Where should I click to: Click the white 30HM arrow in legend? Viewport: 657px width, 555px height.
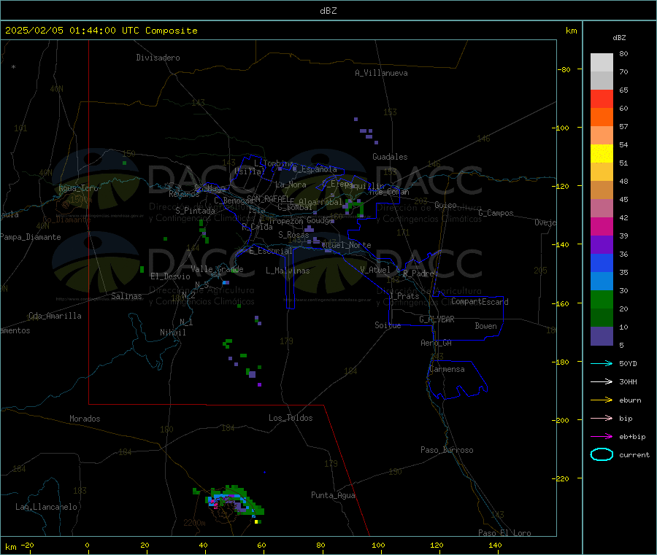[x=602, y=381]
